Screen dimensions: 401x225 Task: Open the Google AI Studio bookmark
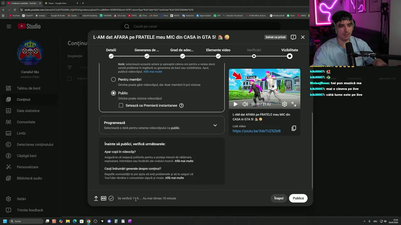56,15
